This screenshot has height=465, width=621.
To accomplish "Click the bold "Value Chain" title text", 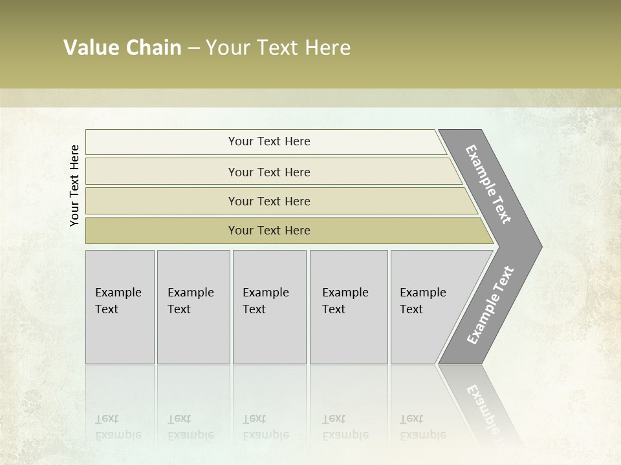I will (x=122, y=48).
